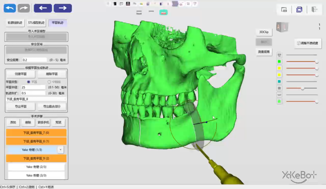Toggle the bright green model visibility swatch
This screenshot has width=326, height=189.
[279, 61]
